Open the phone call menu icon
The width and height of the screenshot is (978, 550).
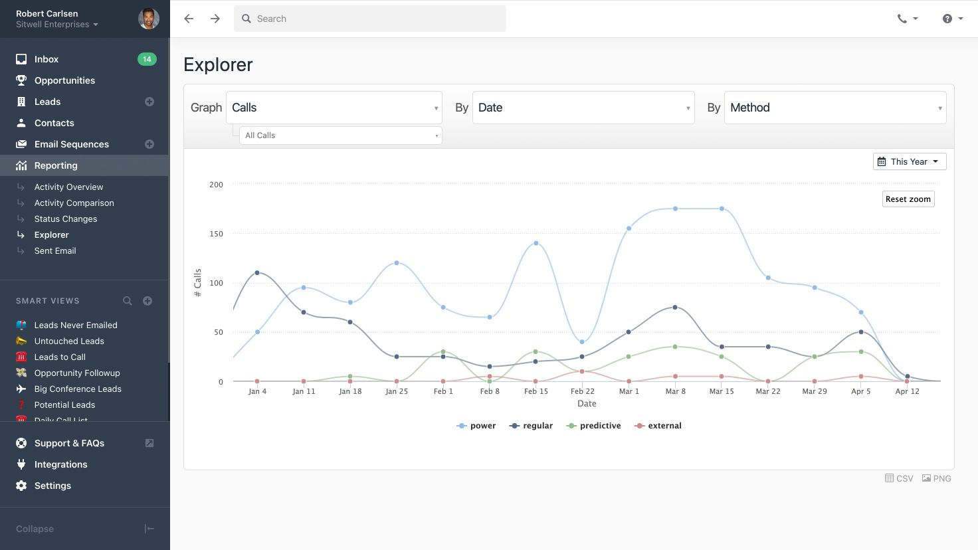pos(907,19)
